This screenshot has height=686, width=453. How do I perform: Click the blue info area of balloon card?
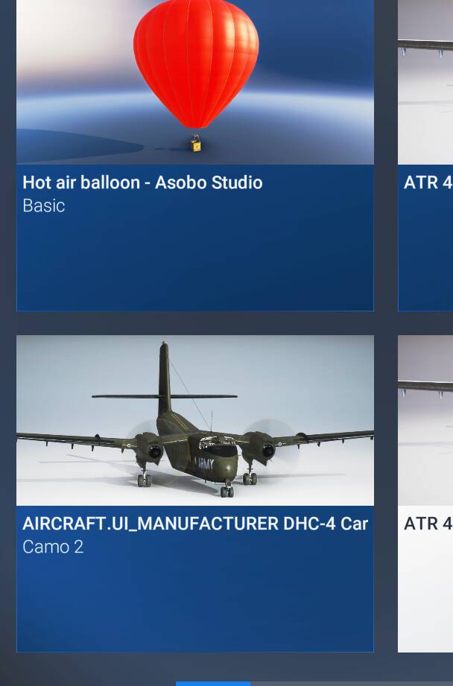[x=195, y=262]
